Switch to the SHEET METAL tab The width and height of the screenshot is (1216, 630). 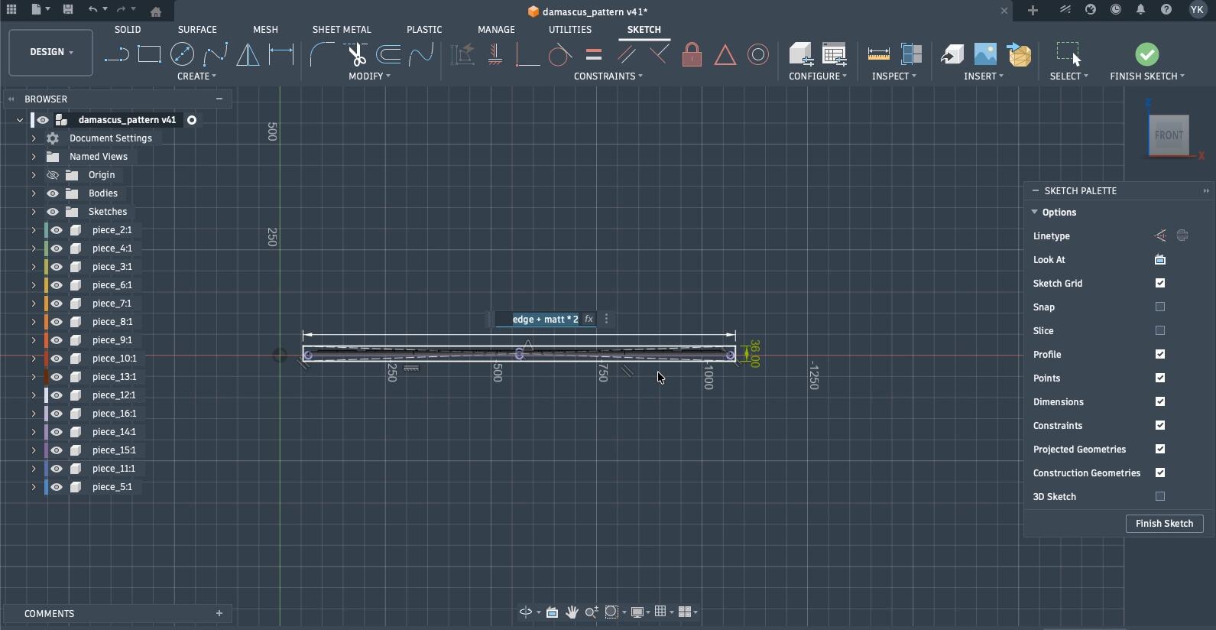coord(342,30)
